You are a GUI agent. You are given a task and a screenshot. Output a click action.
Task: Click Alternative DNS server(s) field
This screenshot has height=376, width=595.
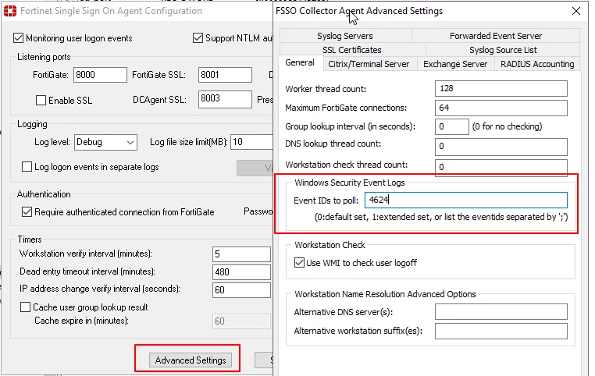[501, 311]
